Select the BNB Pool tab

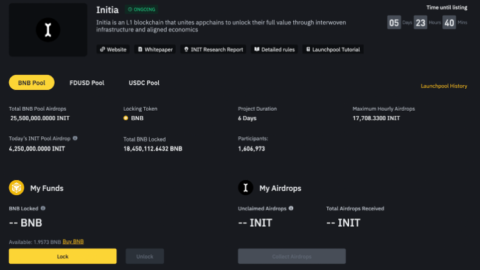click(32, 83)
